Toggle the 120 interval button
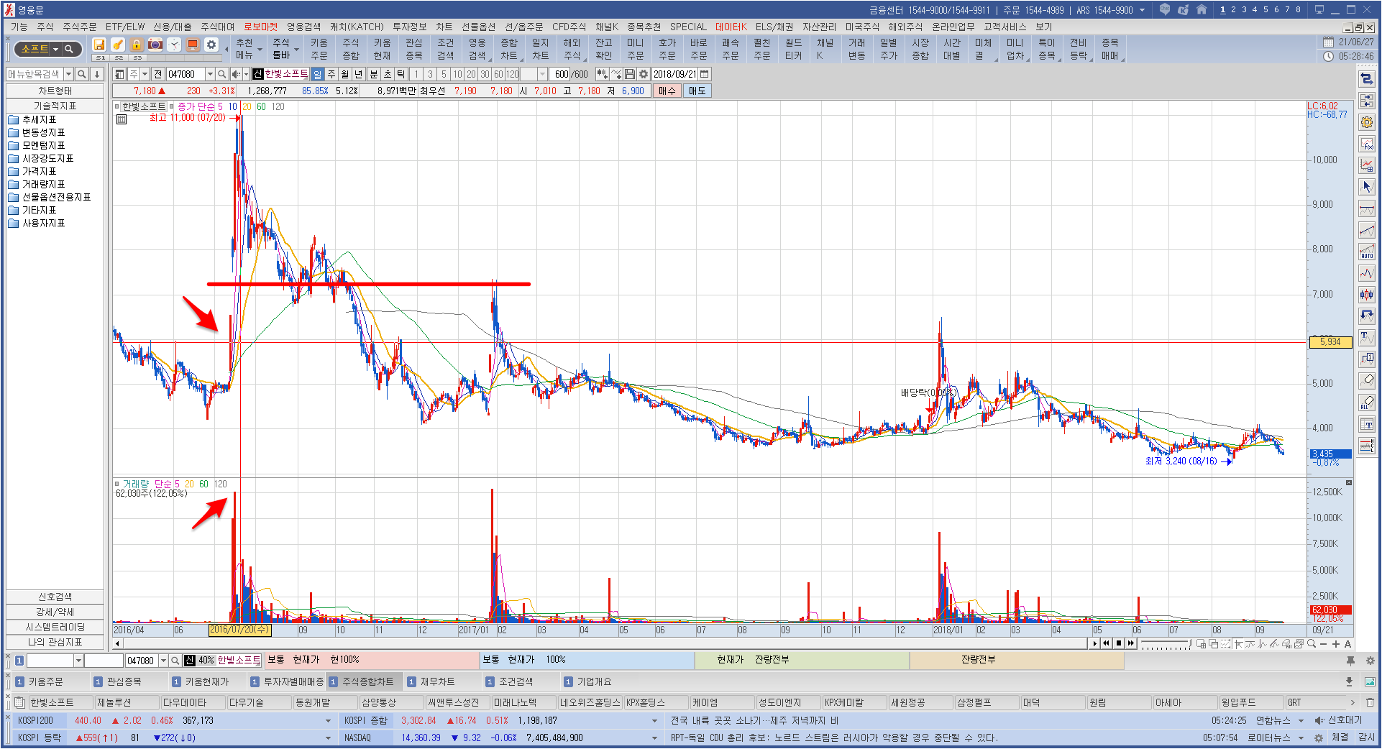1382x749 pixels. [513, 74]
